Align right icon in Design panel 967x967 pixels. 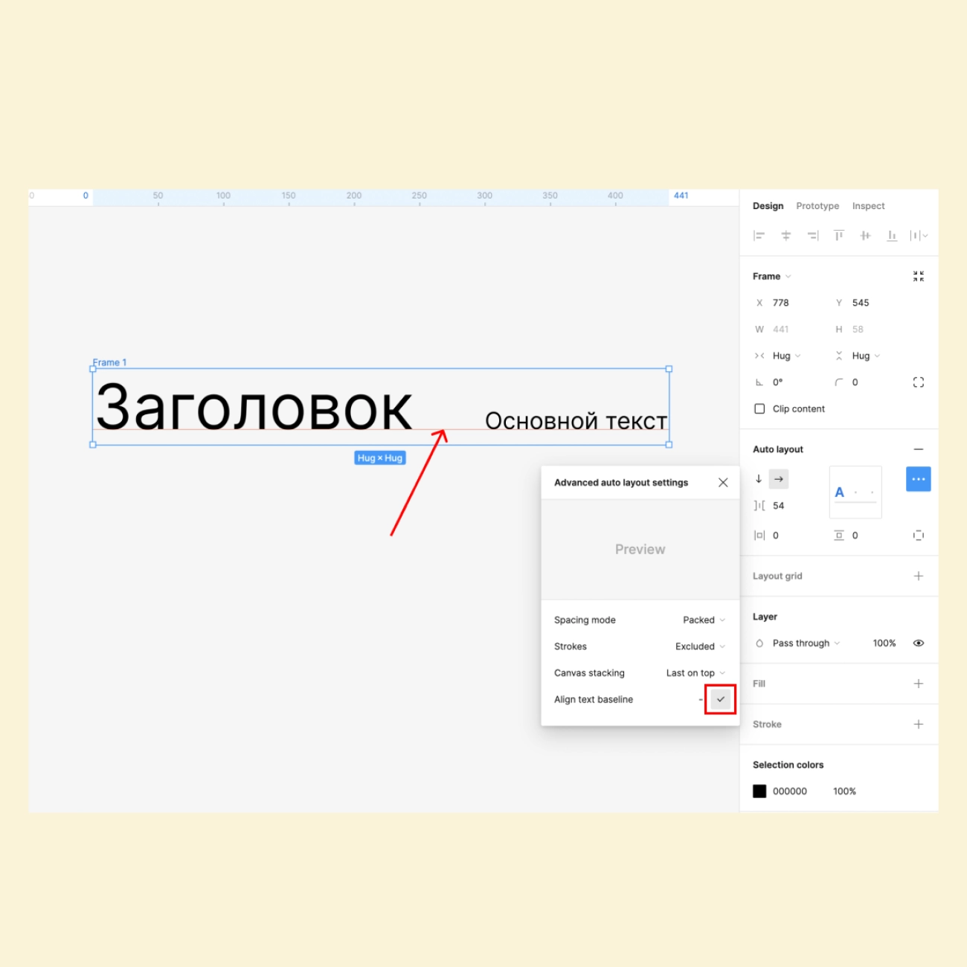coord(812,236)
